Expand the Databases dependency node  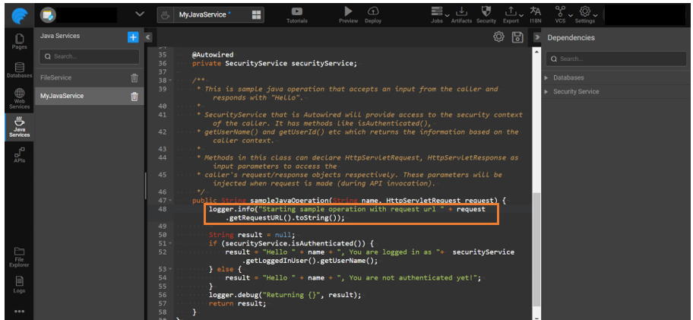pyautogui.click(x=547, y=78)
